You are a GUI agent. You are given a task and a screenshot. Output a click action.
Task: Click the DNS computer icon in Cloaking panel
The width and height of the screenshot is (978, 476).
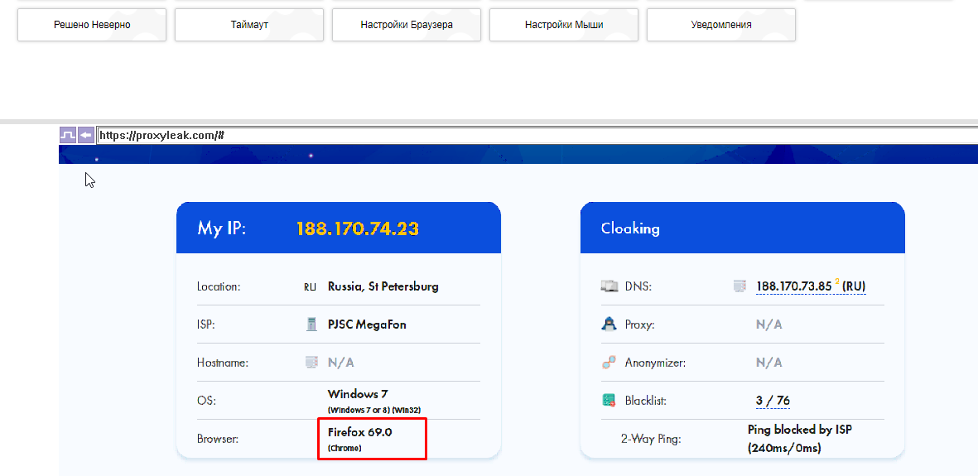click(609, 286)
